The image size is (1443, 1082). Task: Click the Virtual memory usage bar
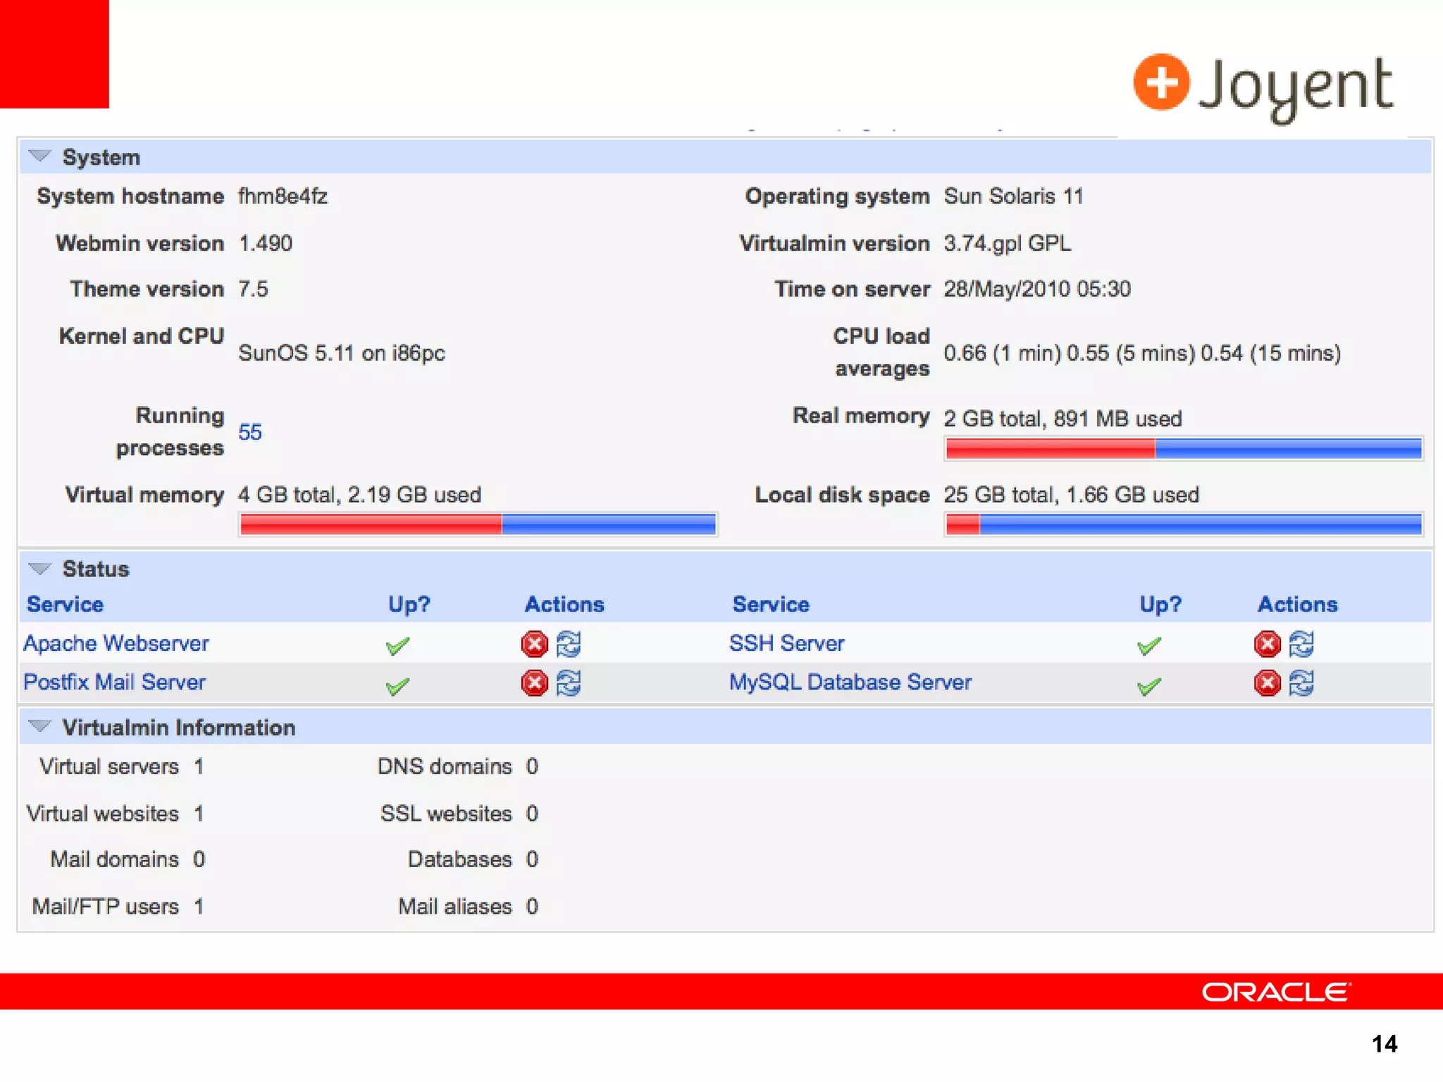point(478,524)
